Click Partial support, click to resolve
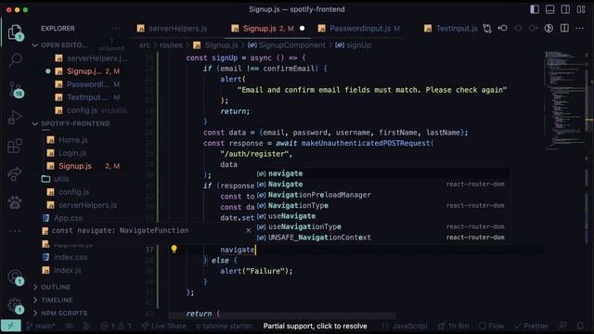 pyautogui.click(x=315, y=326)
